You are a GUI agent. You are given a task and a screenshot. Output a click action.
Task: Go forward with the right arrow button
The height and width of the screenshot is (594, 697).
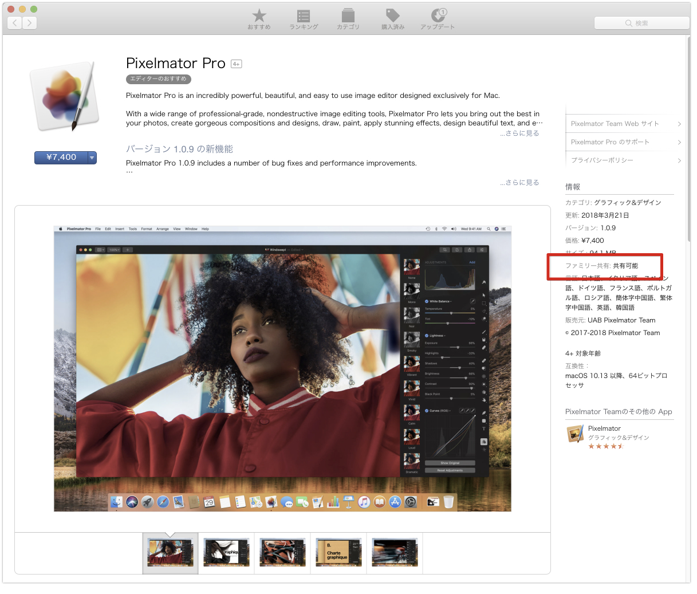pyautogui.click(x=30, y=23)
